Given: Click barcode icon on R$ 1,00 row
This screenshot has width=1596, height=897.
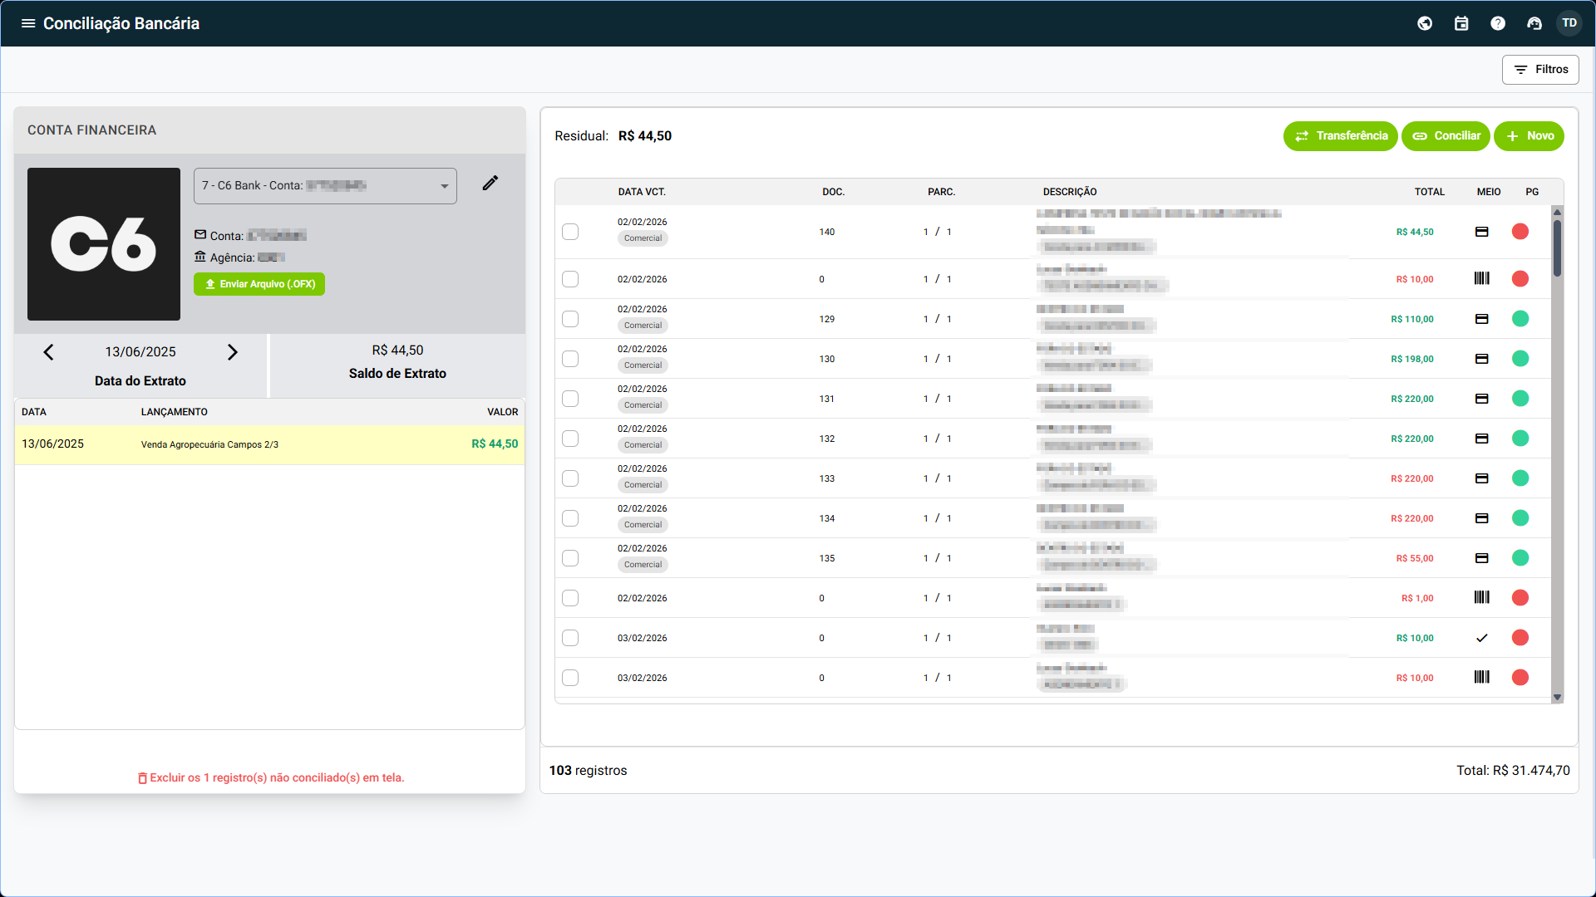Looking at the screenshot, I should (x=1481, y=598).
